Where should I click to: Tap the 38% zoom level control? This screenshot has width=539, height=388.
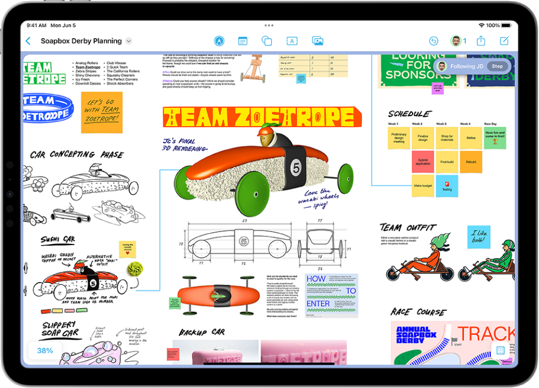pyautogui.click(x=44, y=350)
